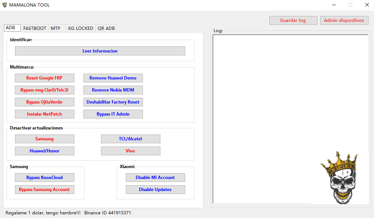
Task: Click Remove Huawei Demo button
Action: point(113,78)
